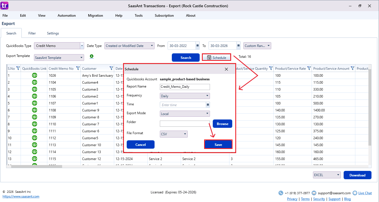Open the File menu

click(5, 16)
